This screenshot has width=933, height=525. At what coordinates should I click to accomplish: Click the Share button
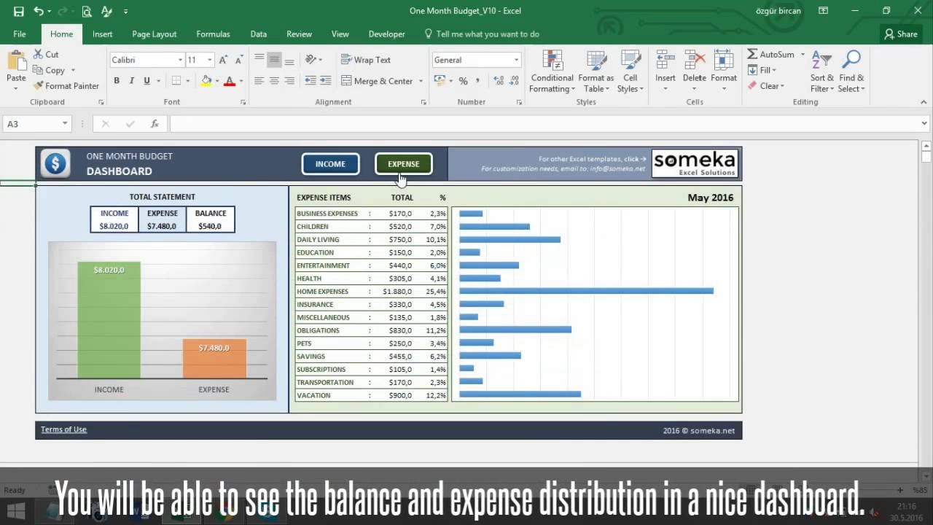click(901, 34)
